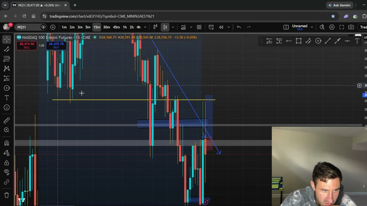Select arrow tool in favorites toolbar

pyautogui.click(x=337, y=41)
